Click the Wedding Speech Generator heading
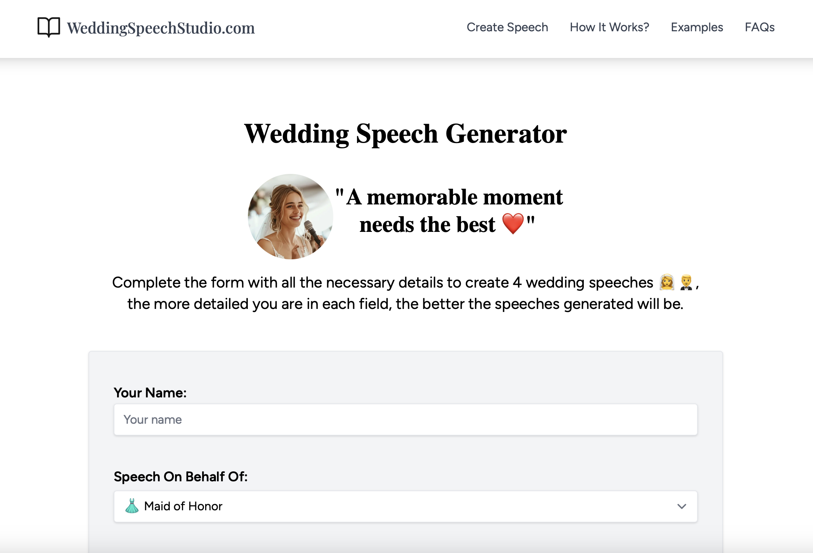The height and width of the screenshot is (553, 813). pyautogui.click(x=405, y=134)
